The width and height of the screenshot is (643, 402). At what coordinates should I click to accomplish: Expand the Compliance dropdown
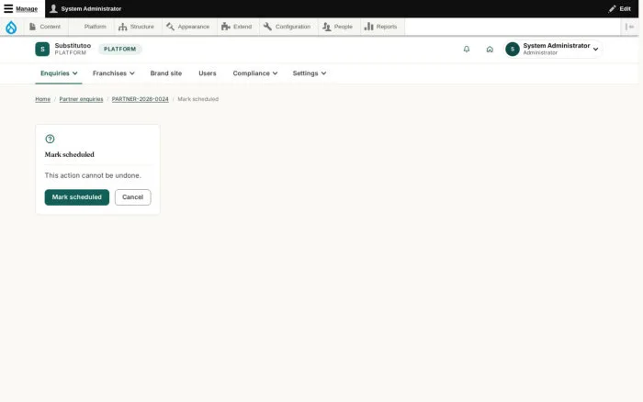pos(255,73)
